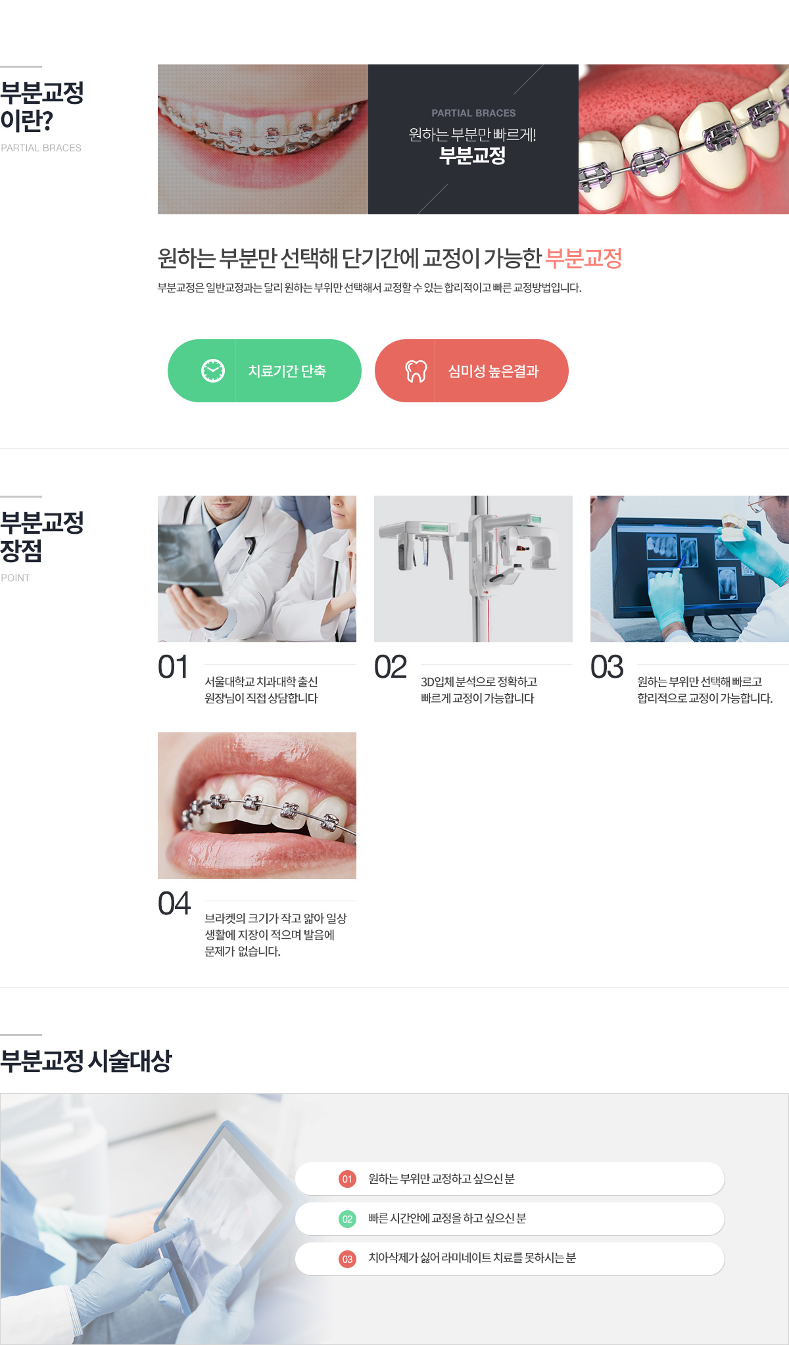The width and height of the screenshot is (789, 1345).
Task: Open the smiling braces banner photo
Action: 263,139
